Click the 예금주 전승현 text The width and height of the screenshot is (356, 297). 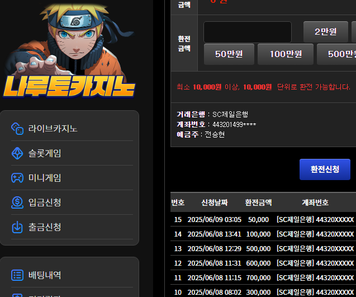click(x=201, y=135)
